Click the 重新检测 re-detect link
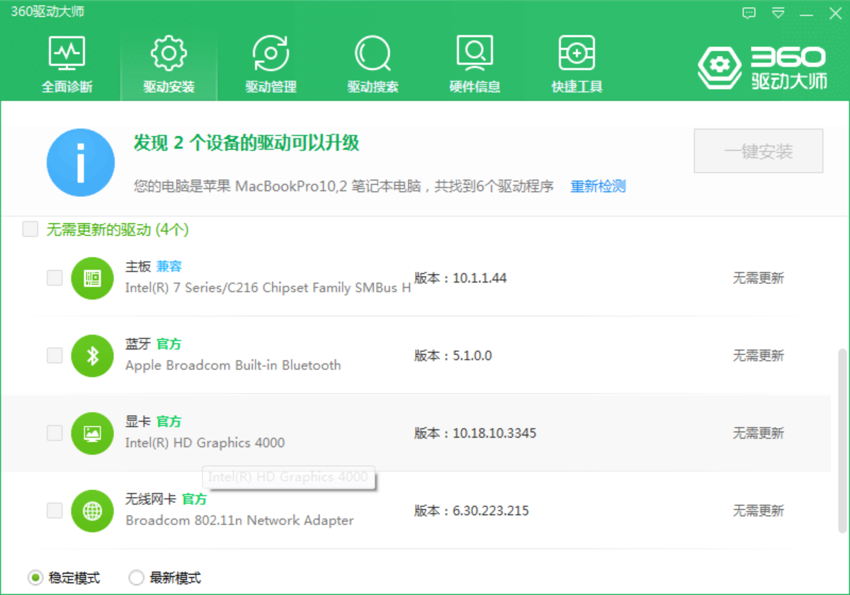 pos(598,186)
